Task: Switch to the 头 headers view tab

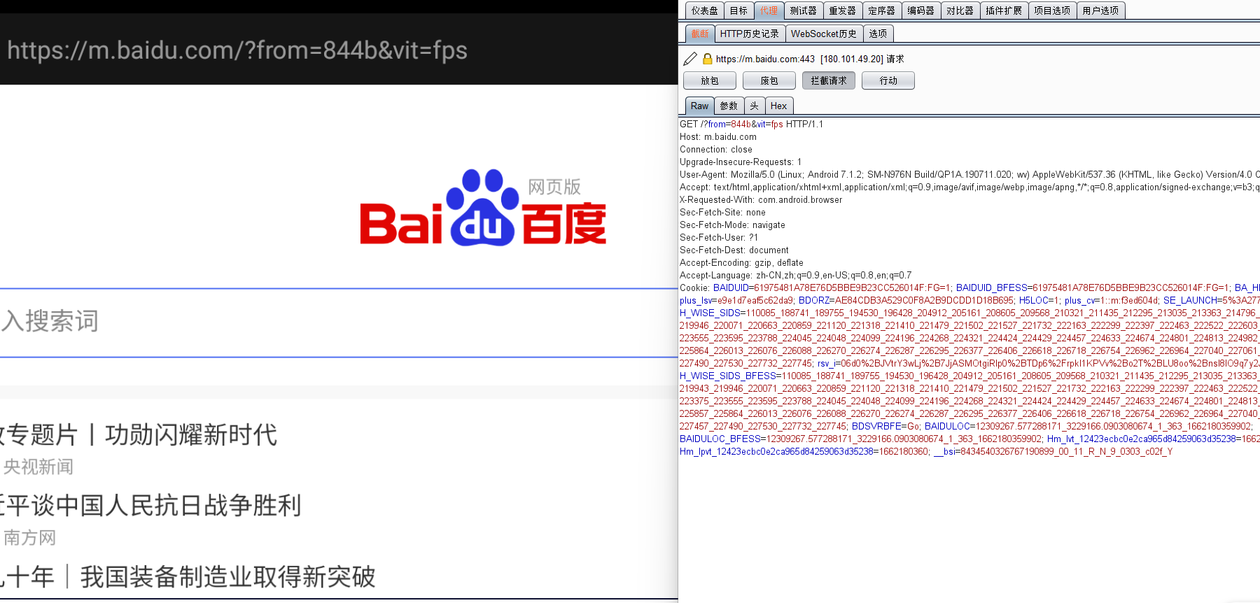Action: 755,106
